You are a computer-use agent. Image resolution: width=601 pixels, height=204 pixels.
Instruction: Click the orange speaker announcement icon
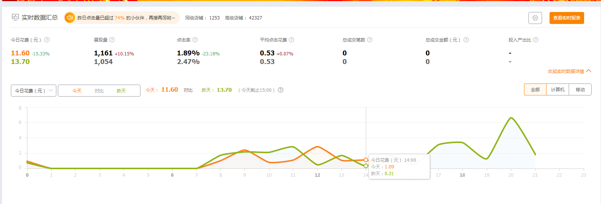pos(70,18)
